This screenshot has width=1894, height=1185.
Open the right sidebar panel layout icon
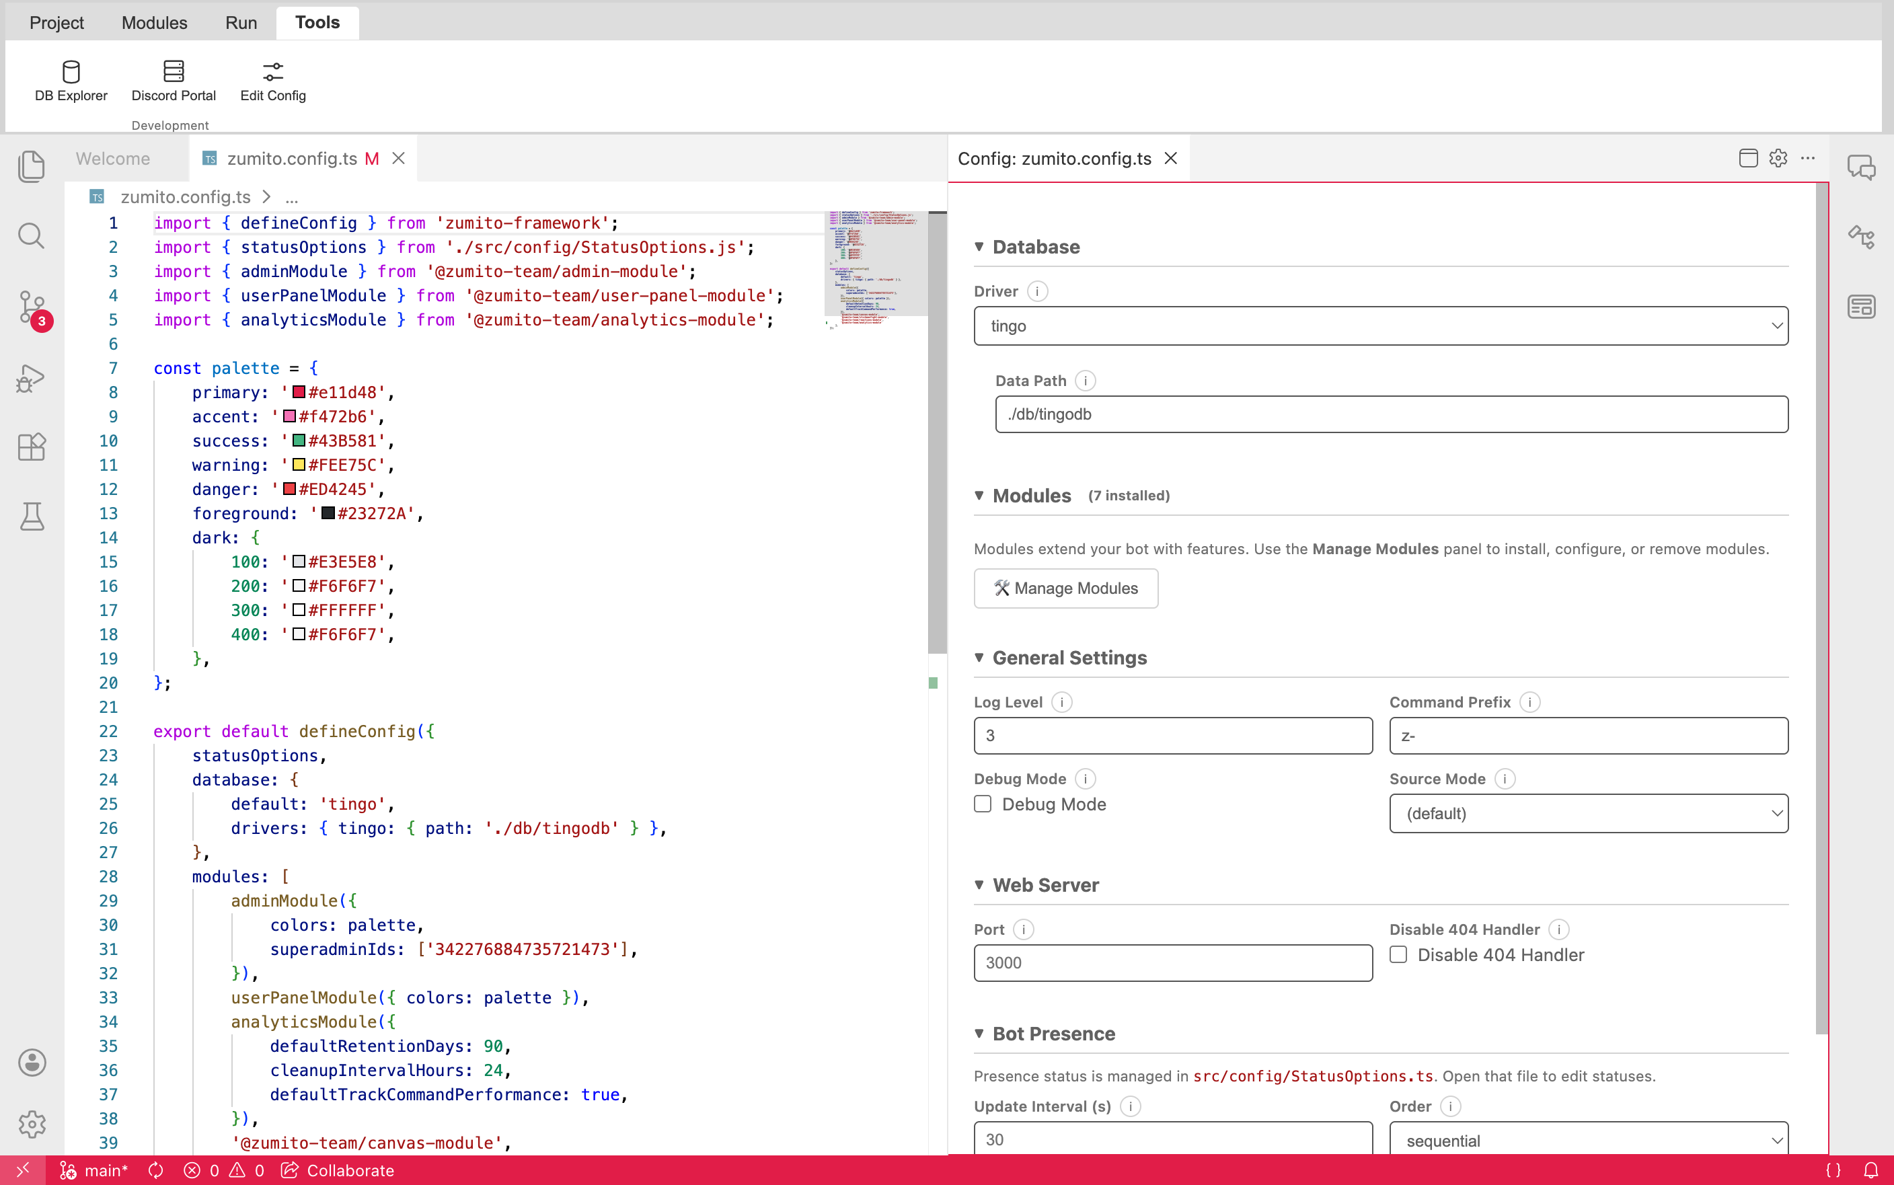(x=1861, y=307)
